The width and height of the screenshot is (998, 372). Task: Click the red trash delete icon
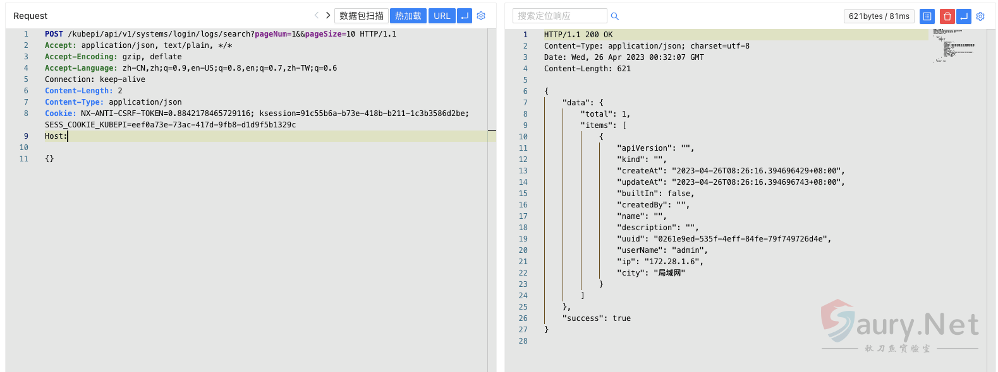947,16
